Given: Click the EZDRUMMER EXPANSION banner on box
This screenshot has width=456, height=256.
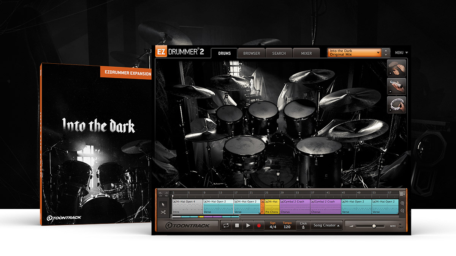Looking at the screenshot, I should [126, 73].
